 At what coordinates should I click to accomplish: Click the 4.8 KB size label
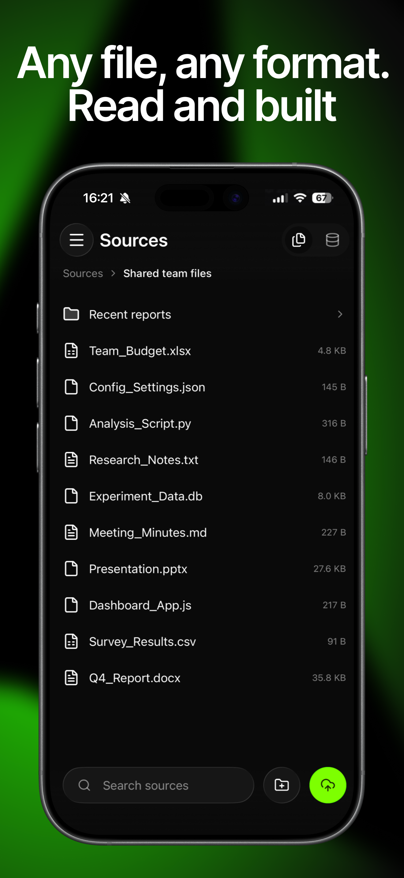332,351
